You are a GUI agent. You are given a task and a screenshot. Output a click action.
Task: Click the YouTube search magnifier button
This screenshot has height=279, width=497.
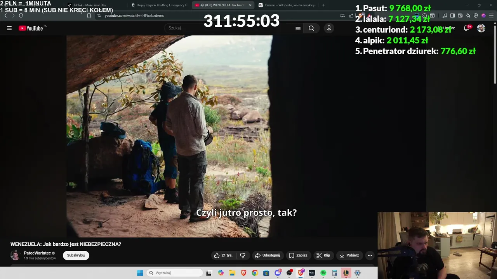tap(311, 28)
